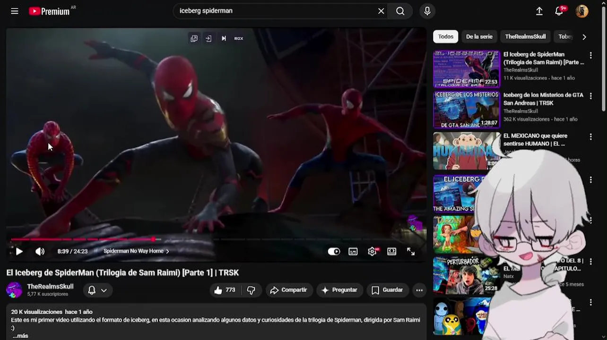The width and height of the screenshot is (607, 340).
Task: Click '5,77 K suscriptores' text
Action: pyautogui.click(x=48, y=294)
